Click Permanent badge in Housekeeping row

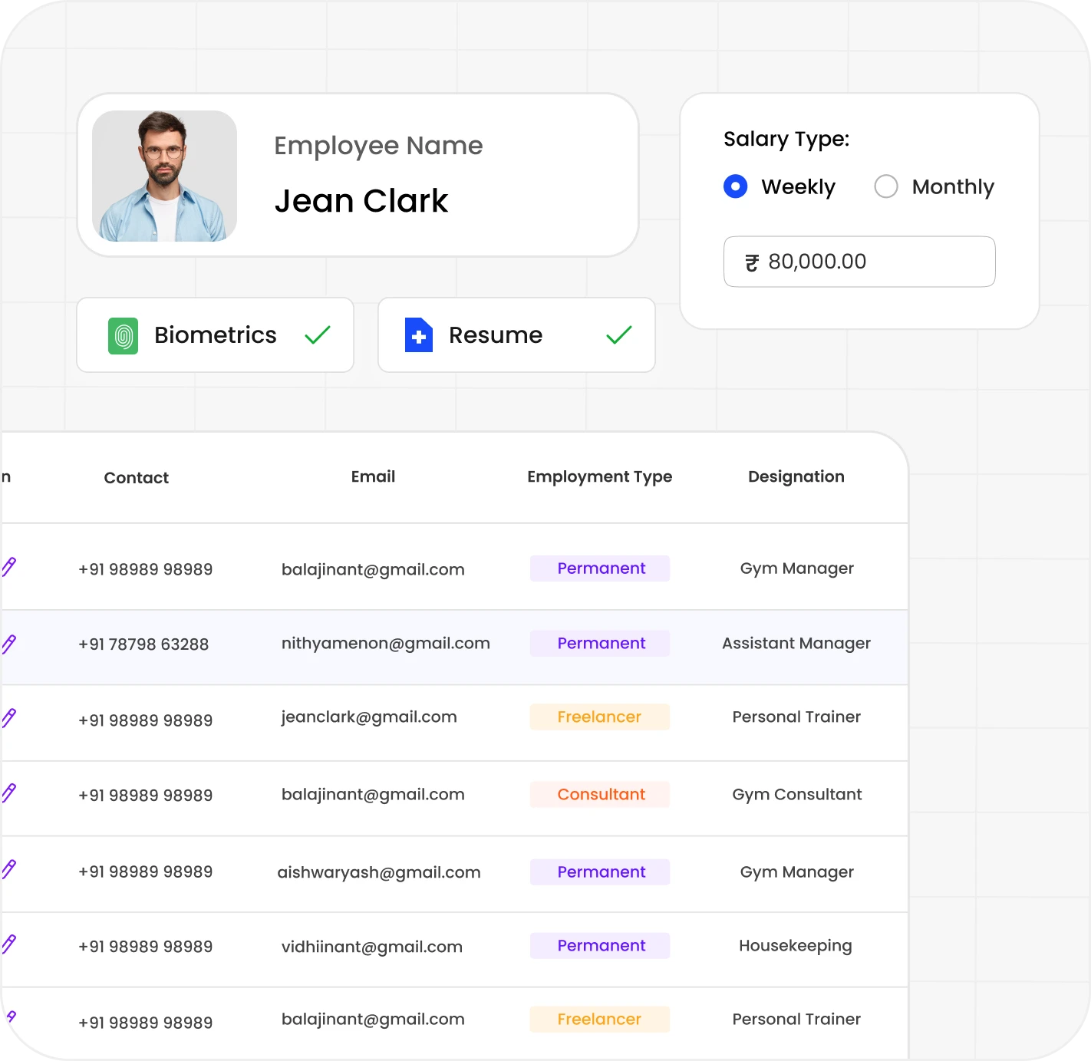pos(600,946)
